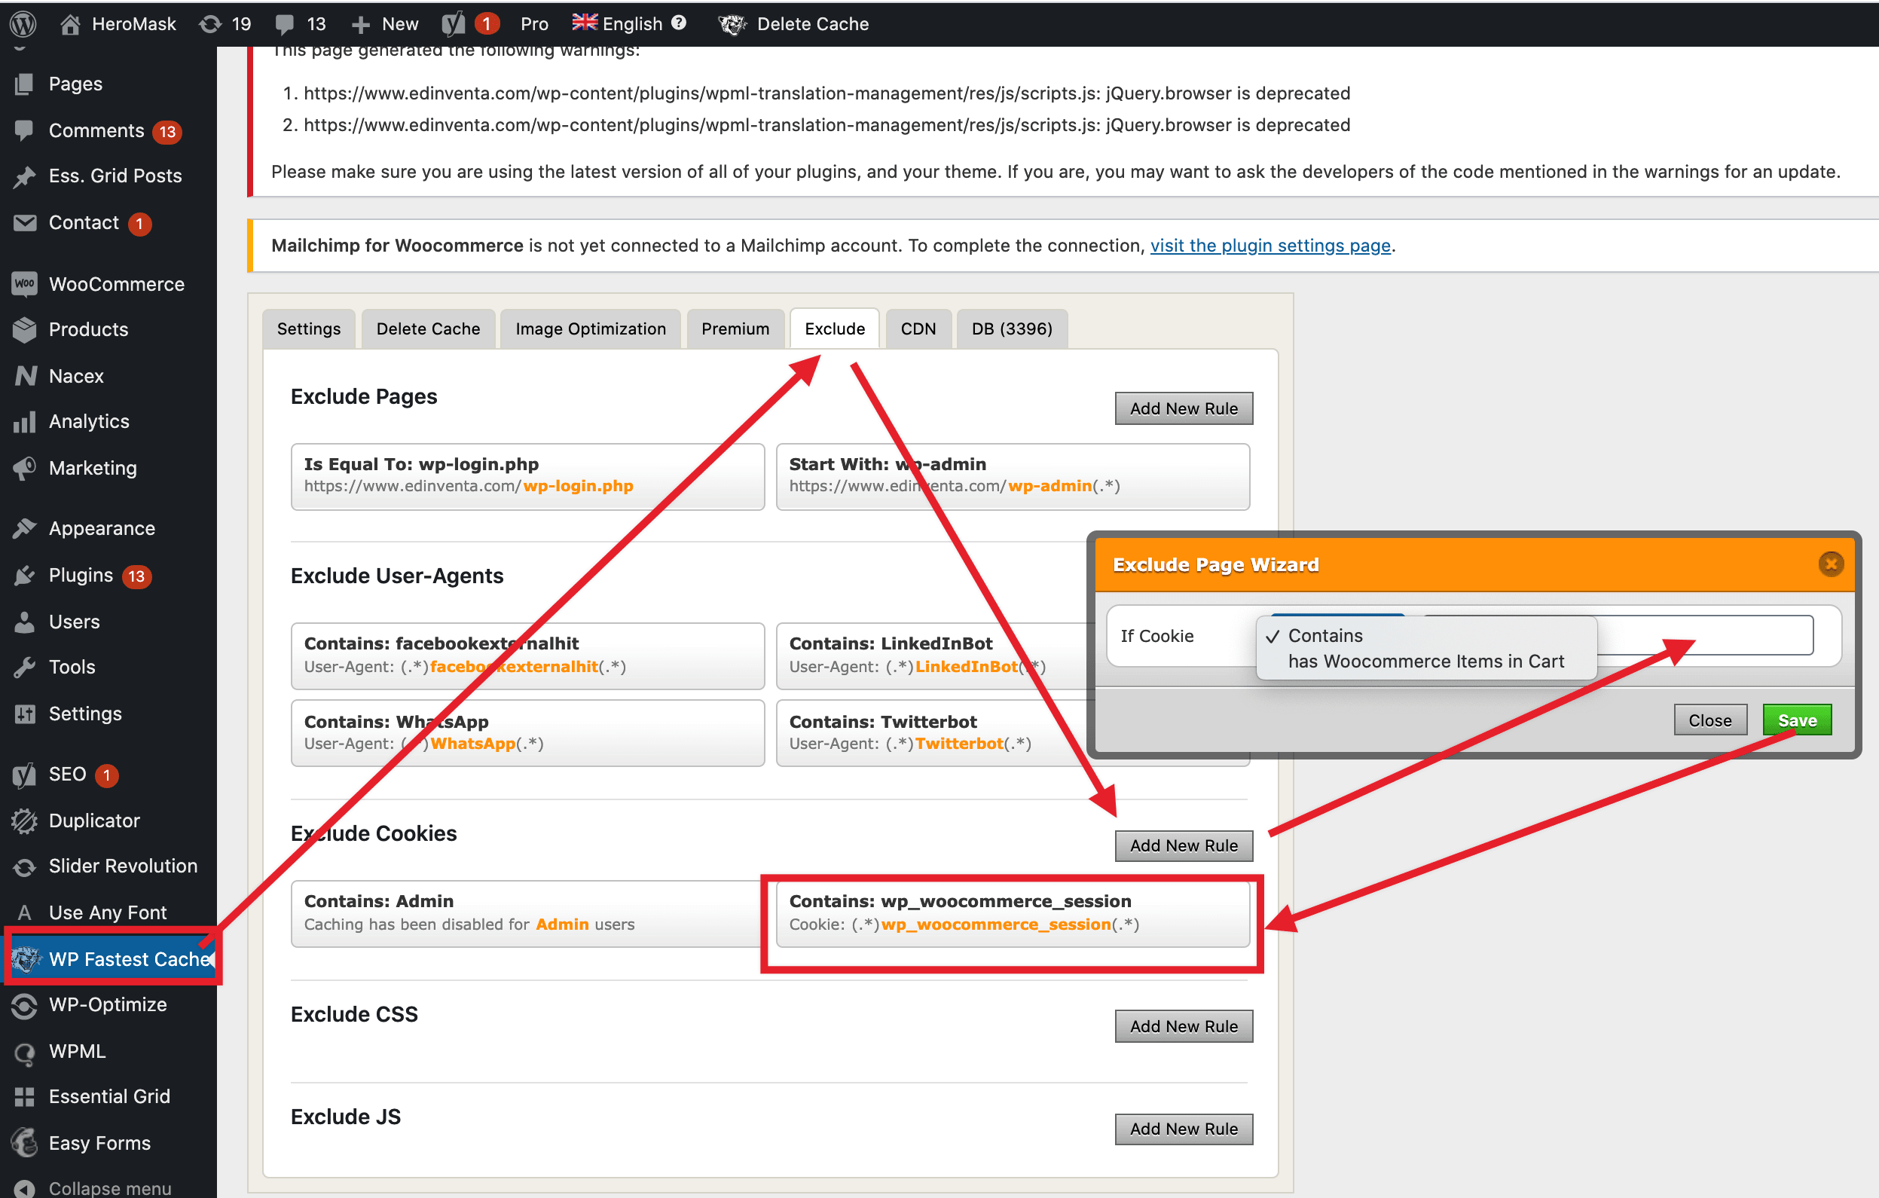
Task: Click the help question mark next to English
Action: [679, 23]
